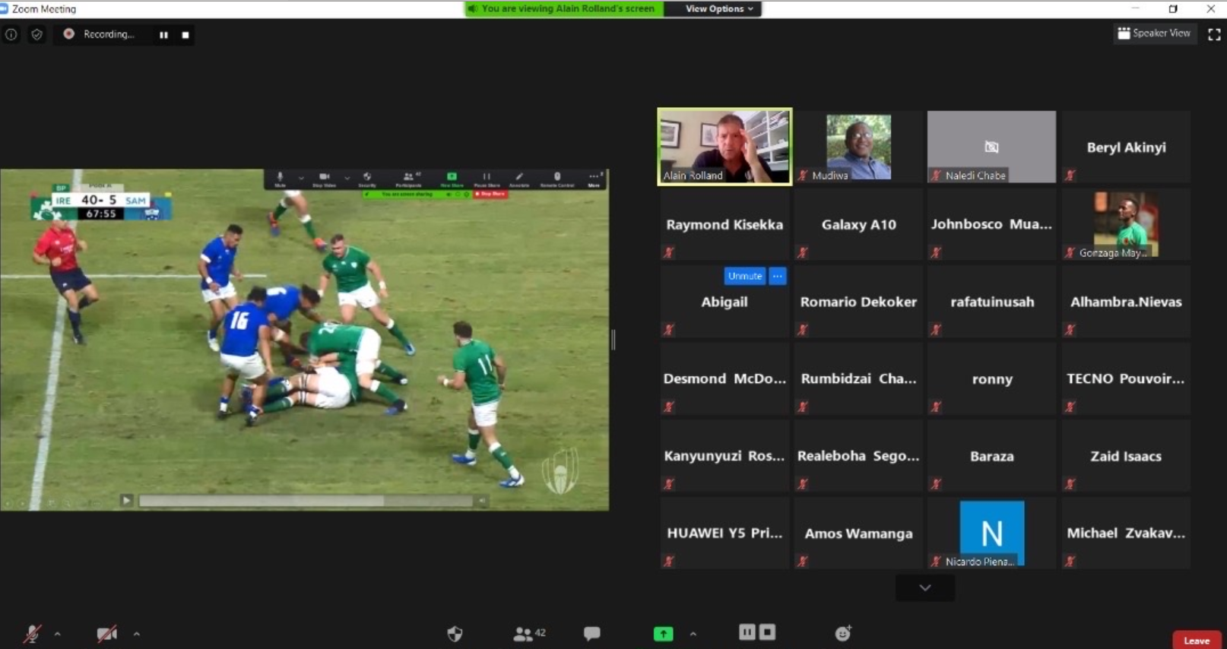1227x649 pixels.
Task: Click Annotate pencil in shared screen toolbar
Action: pyautogui.click(x=519, y=179)
